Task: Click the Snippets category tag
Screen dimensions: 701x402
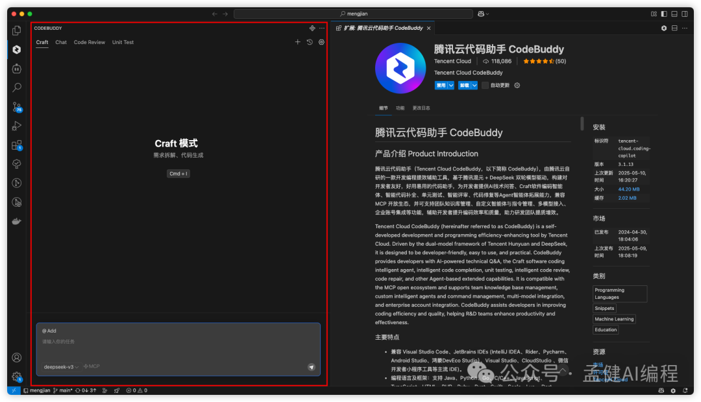Action: tap(604, 308)
